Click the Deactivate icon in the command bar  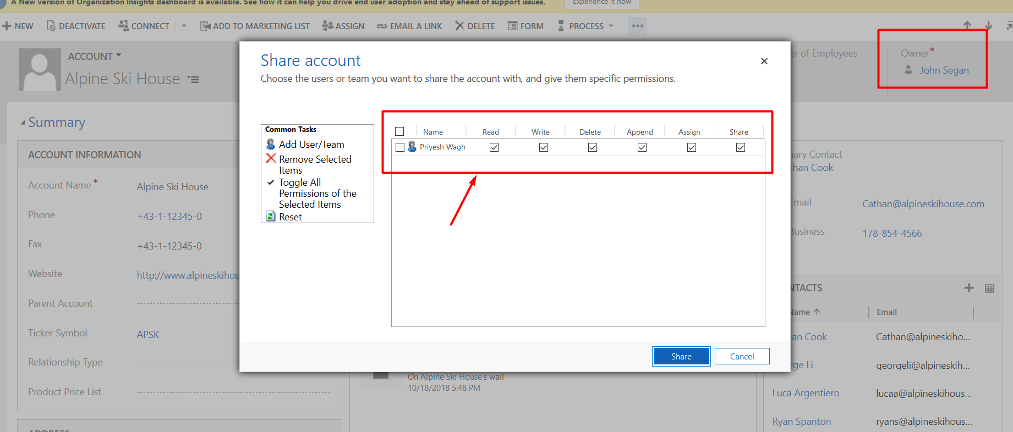(x=51, y=26)
